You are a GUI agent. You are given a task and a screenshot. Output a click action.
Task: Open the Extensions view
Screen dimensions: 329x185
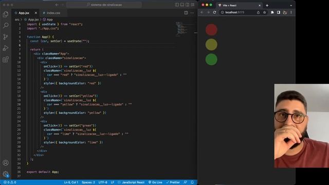(6, 60)
